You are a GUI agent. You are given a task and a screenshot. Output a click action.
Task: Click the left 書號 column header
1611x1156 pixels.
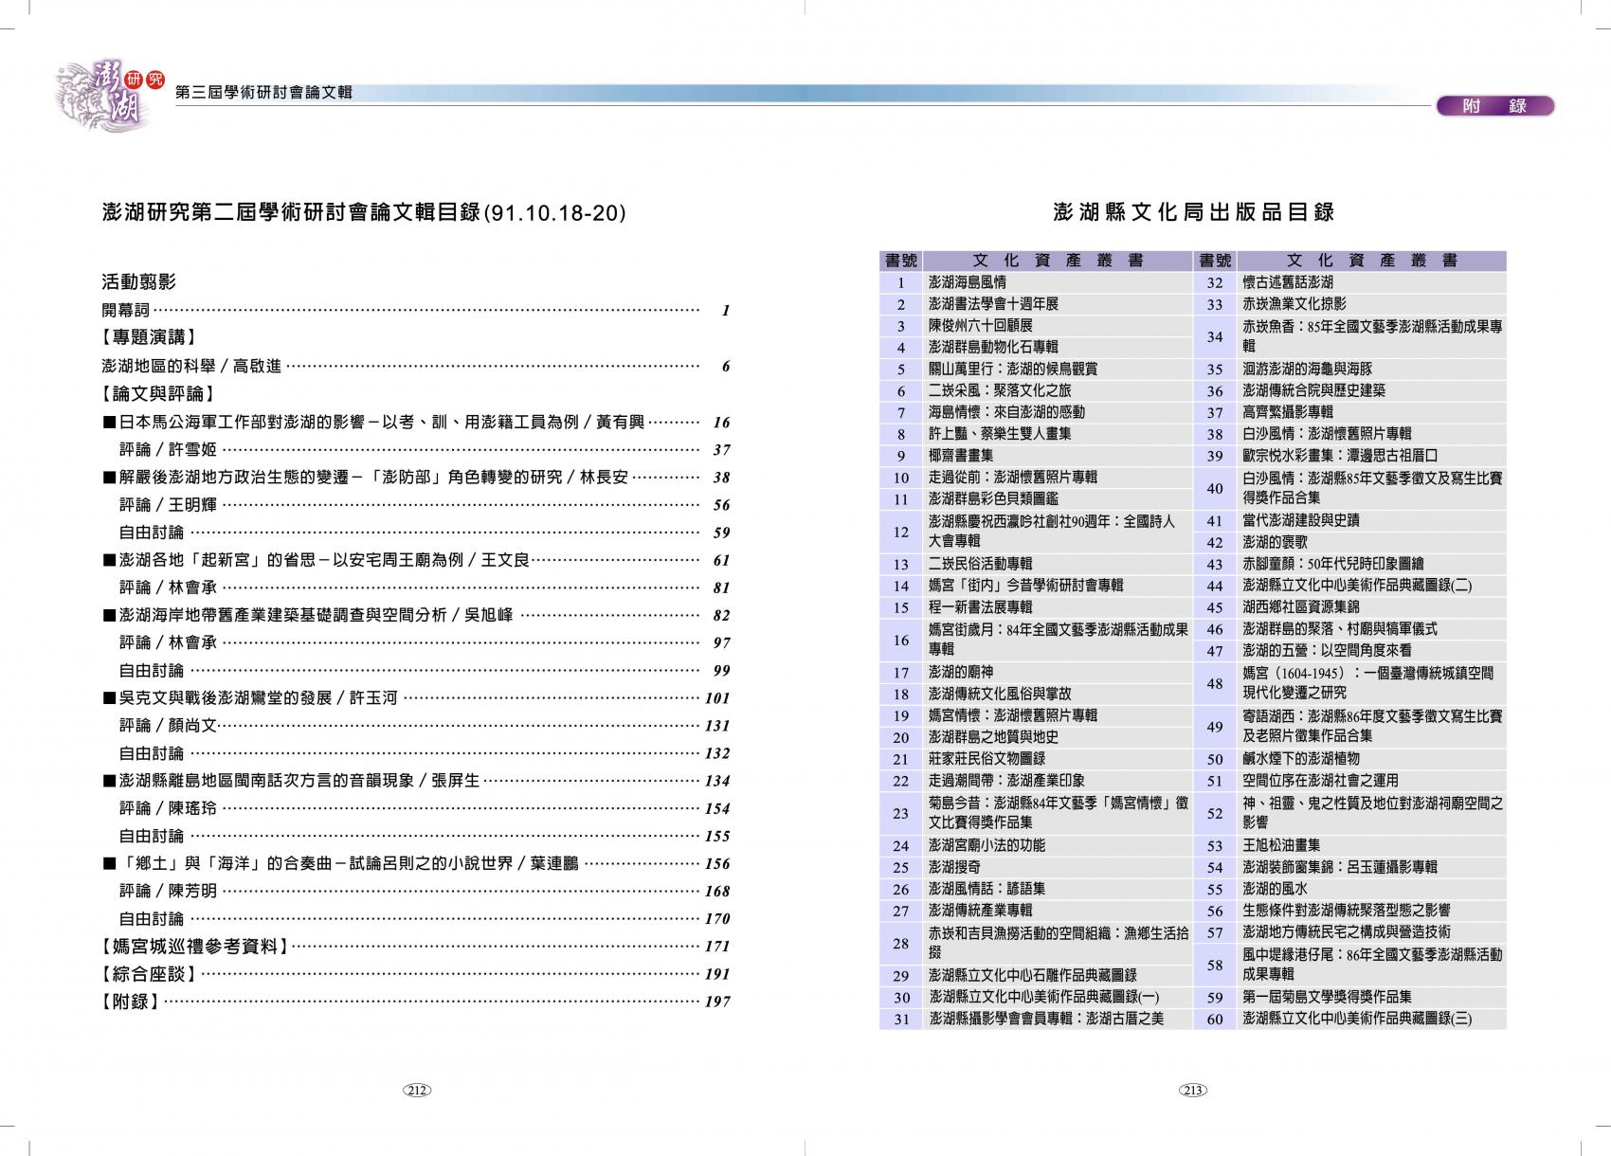click(900, 261)
